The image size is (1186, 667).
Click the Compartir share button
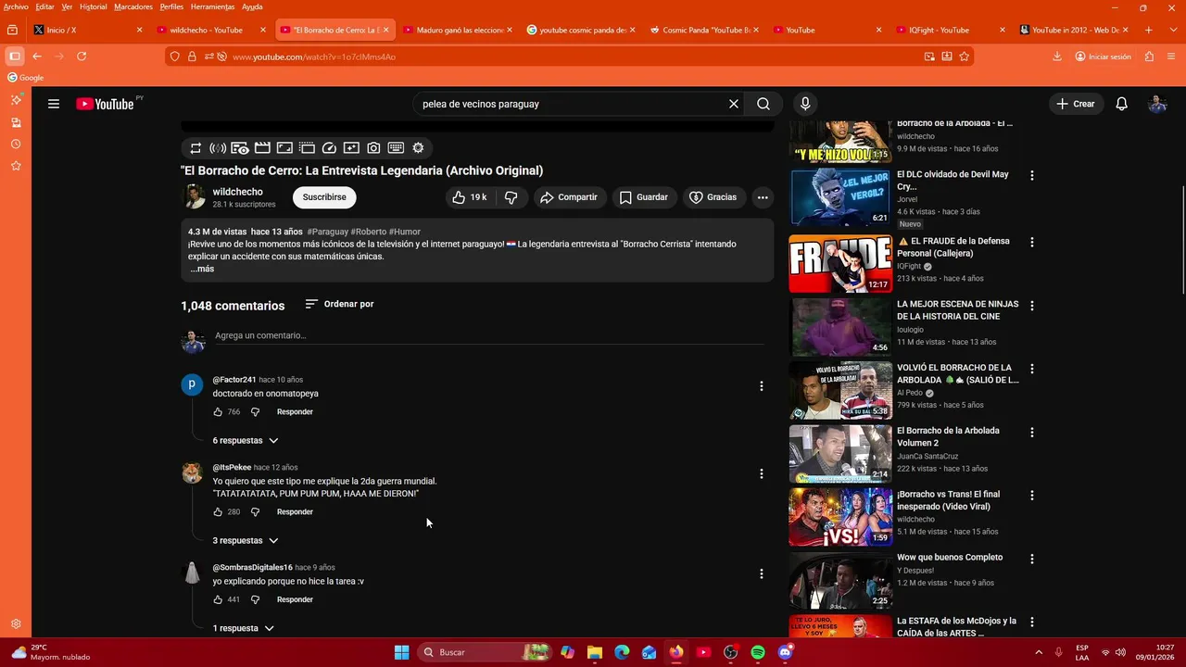click(569, 197)
